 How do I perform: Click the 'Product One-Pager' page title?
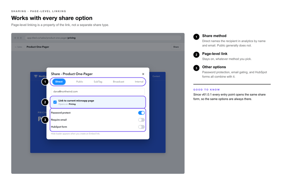click(38, 47)
